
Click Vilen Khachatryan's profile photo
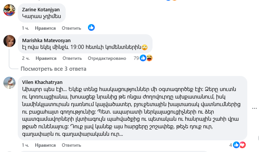(9, 83)
